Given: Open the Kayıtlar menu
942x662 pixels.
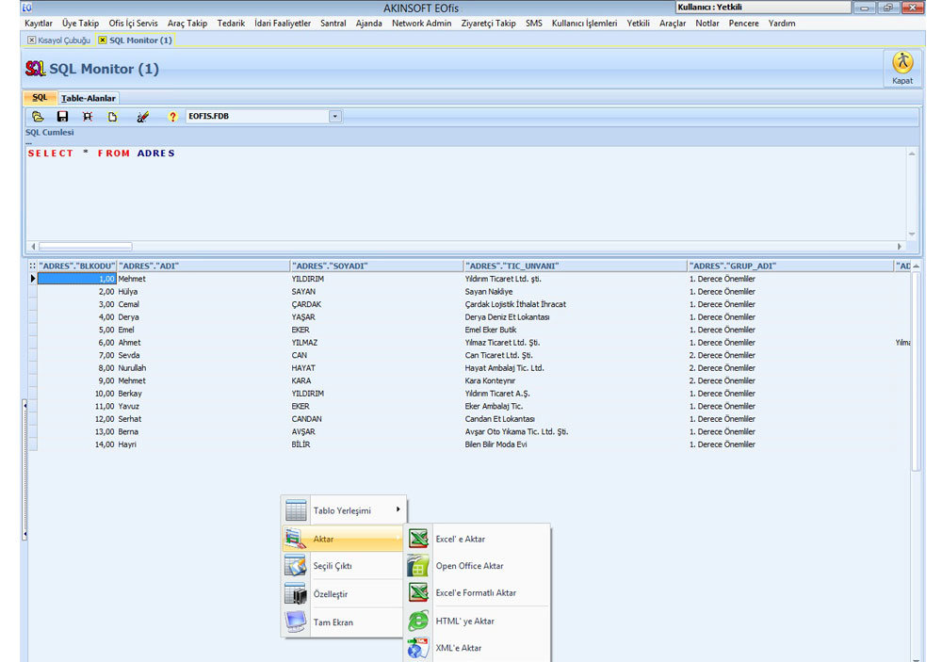Looking at the screenshot, I should (x=39, y=24).
